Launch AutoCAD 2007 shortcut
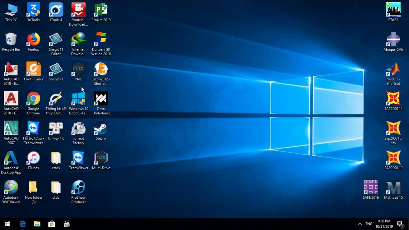This screenshot has height=230, width=409. 11,133
